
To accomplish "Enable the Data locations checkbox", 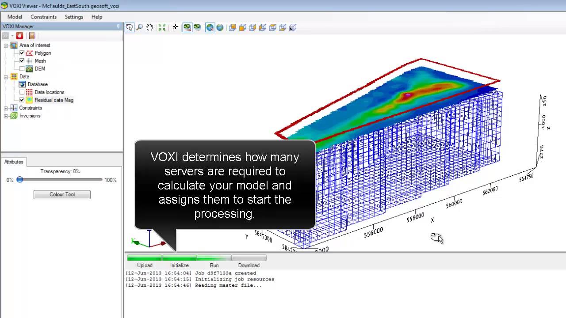I will (x=22, y=92).
